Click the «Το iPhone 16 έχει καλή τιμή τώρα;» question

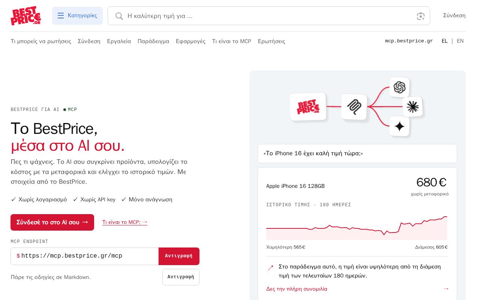[x=313, y=153]
